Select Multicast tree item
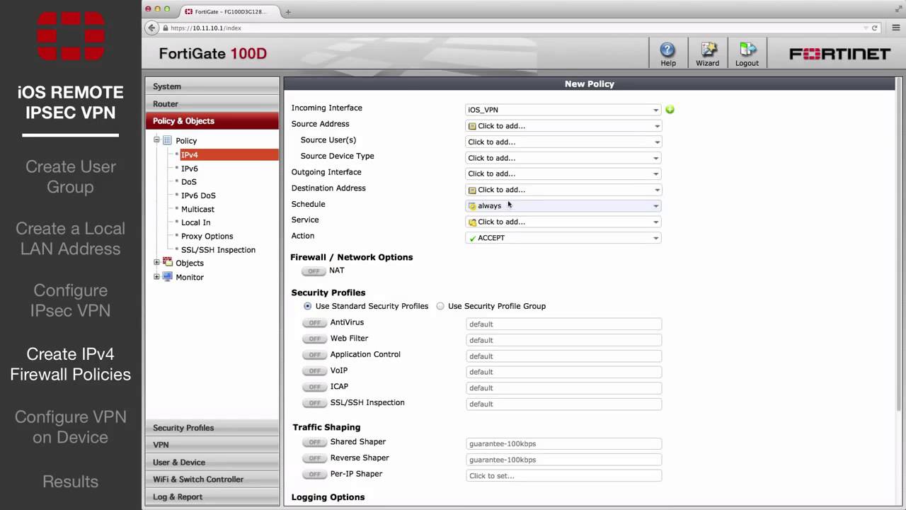The height and width of the screenshot is (510, 906). coord(197,209)
